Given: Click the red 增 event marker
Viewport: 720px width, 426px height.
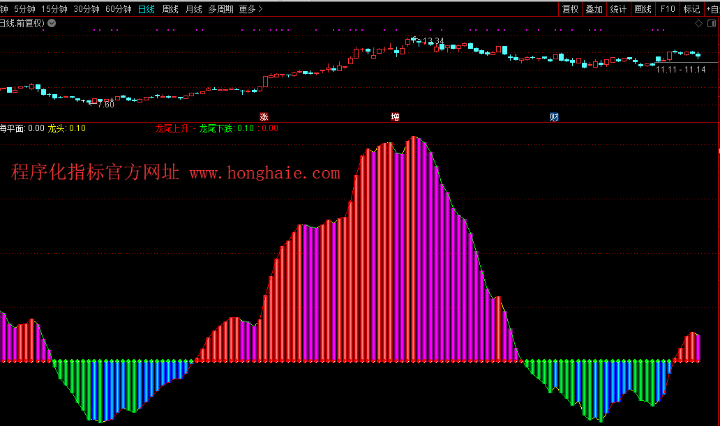Looking at the screenshot, I should 396,116.
